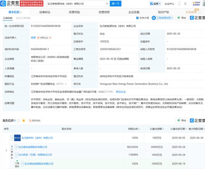The image size is (205, 169).
Task: Open 关联企业 18 related companies
Action: pos(44,38)
